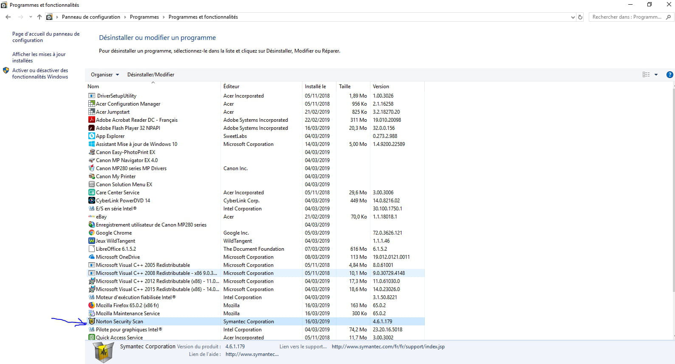Expand the address bar history dropdown

coord(573,17)
